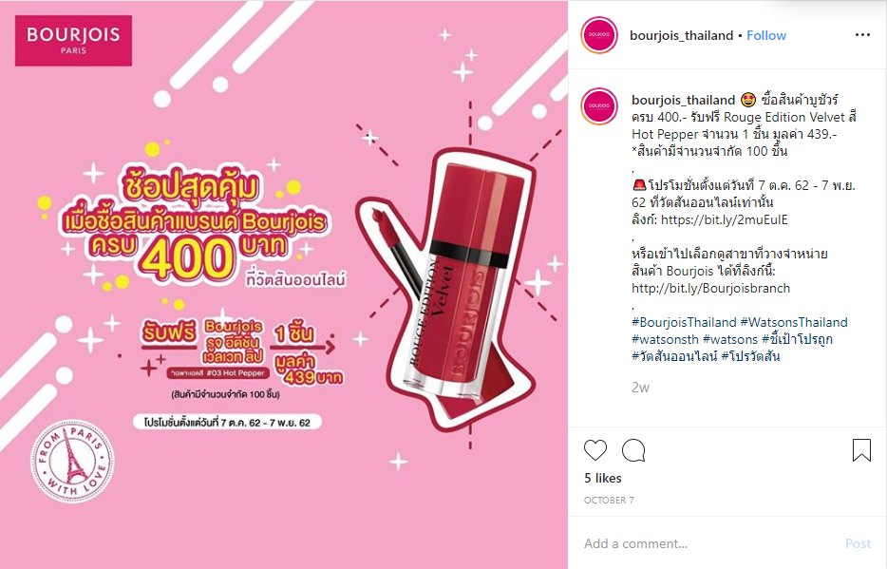The image size is (887, 569).
Task: Open the Bourjois avatar beside the caption
Action: click(x=599, y=105)
